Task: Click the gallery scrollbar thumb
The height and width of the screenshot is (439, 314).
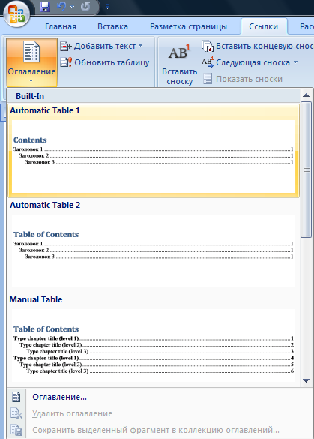Action: point(307,170)
